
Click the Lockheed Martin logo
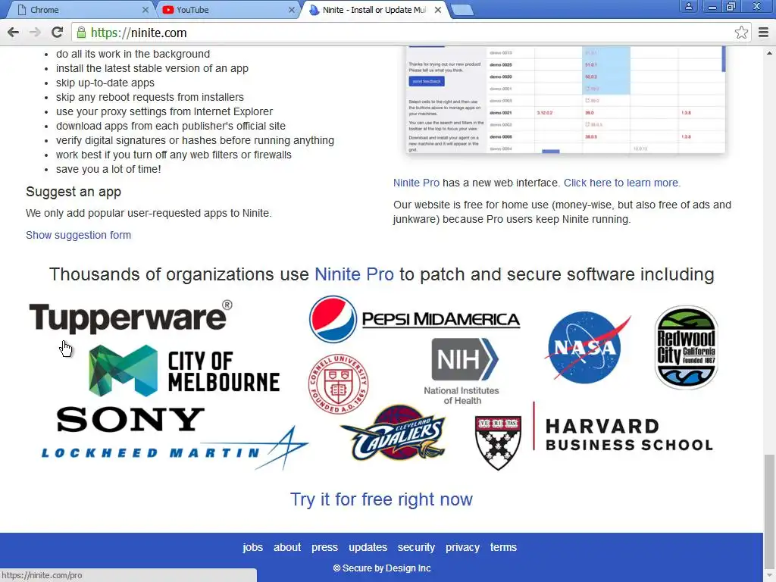click(175, 449)
